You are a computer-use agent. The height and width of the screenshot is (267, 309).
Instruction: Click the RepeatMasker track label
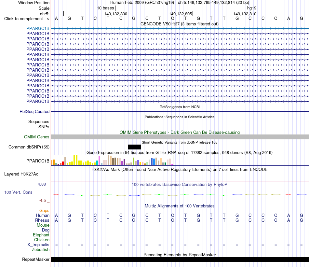36,259
